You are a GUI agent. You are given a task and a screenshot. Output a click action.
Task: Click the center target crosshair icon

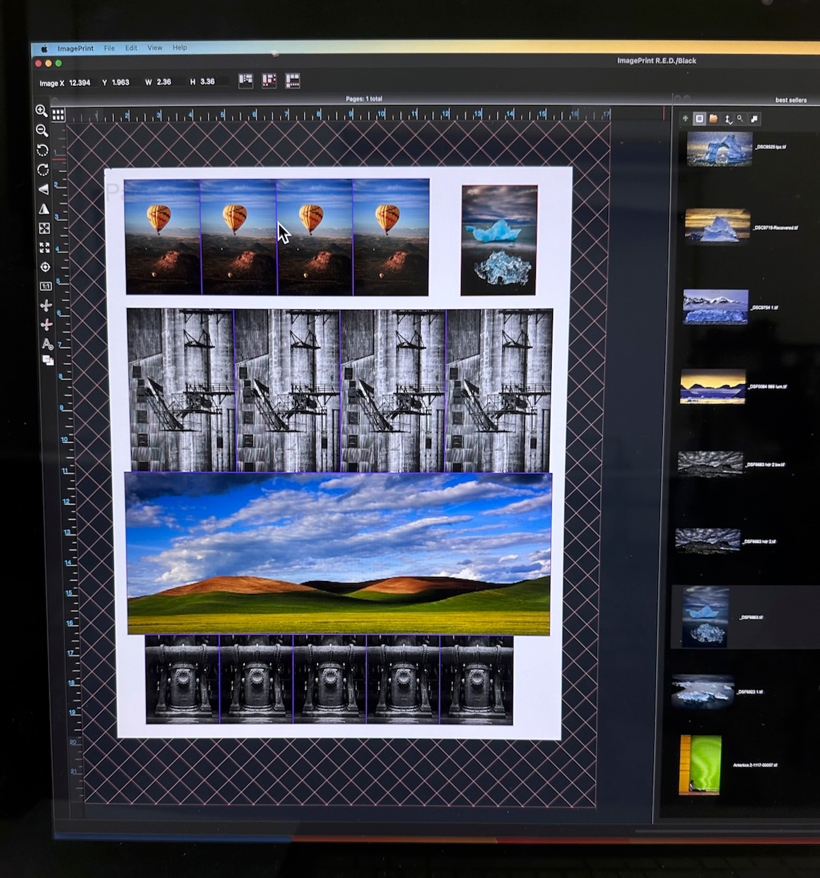click(45, 267)
